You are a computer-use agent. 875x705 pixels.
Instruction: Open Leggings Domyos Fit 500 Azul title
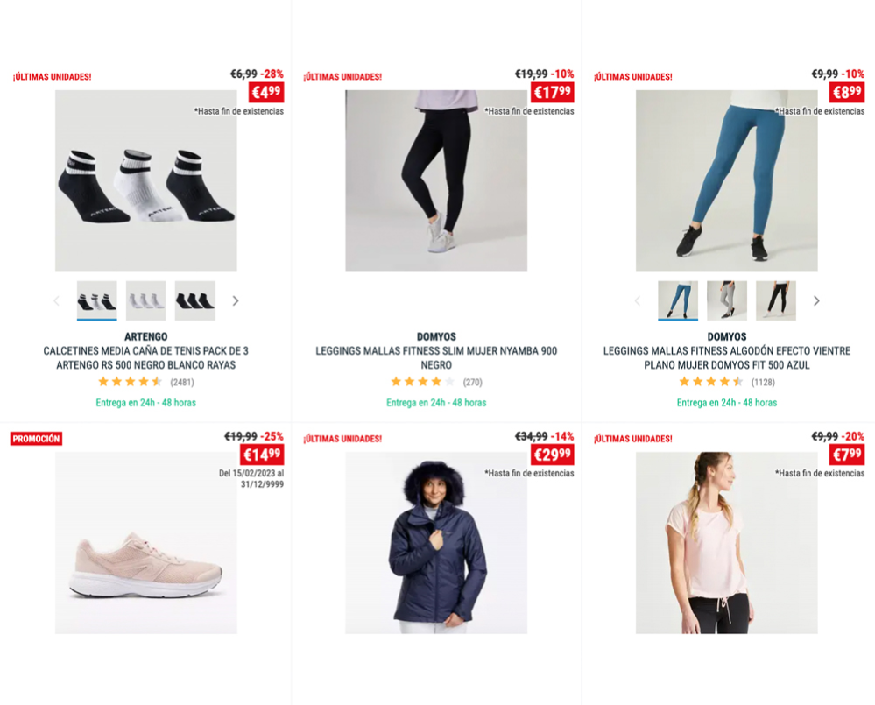tap(727, 358)
